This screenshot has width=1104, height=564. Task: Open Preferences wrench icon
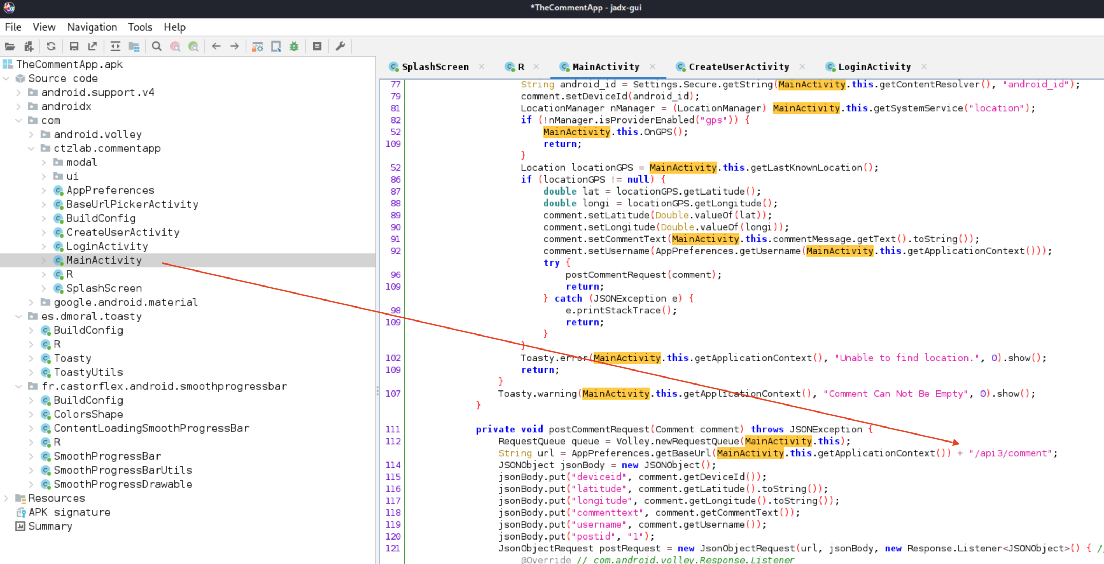pyautogui.click(x=340, y=46)
